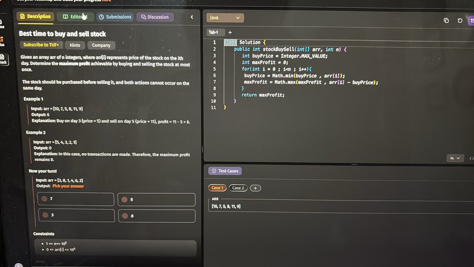Open the Discussion tab
The image size is (474, 267).
pos(155,17)
